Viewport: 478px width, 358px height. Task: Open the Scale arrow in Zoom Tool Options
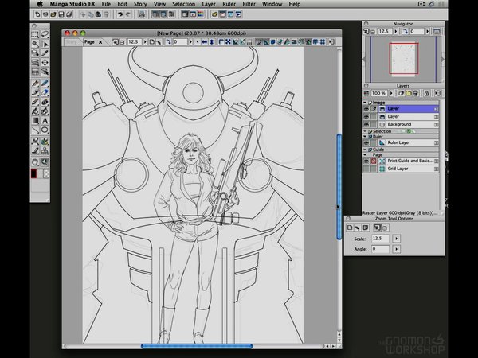(396, 239)
